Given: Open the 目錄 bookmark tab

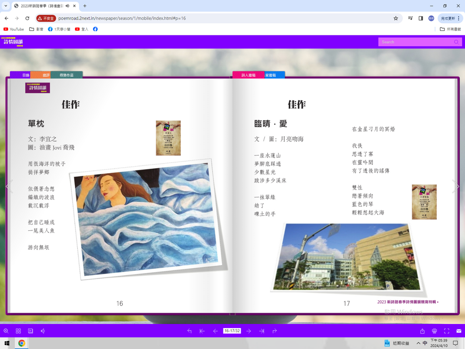Looking at the screenshot, I should pyautogui.click(x=25, y=75).
